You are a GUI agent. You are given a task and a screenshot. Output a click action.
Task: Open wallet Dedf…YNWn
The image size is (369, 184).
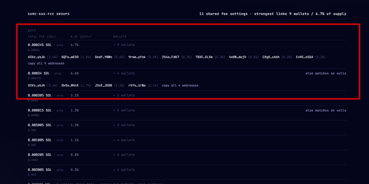point(103,57)
